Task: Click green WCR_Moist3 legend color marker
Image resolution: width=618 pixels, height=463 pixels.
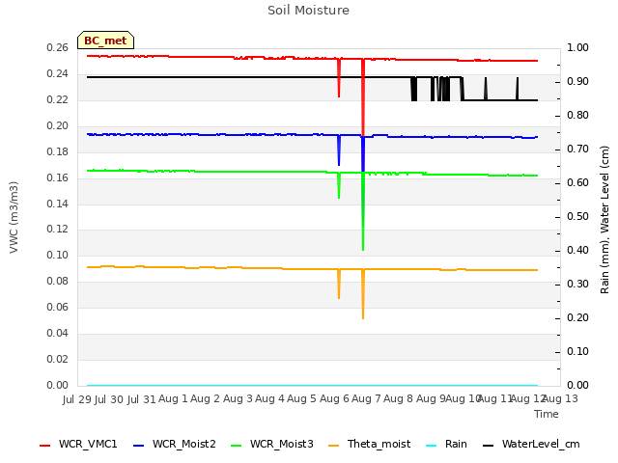Action: [x=236, y=446]
